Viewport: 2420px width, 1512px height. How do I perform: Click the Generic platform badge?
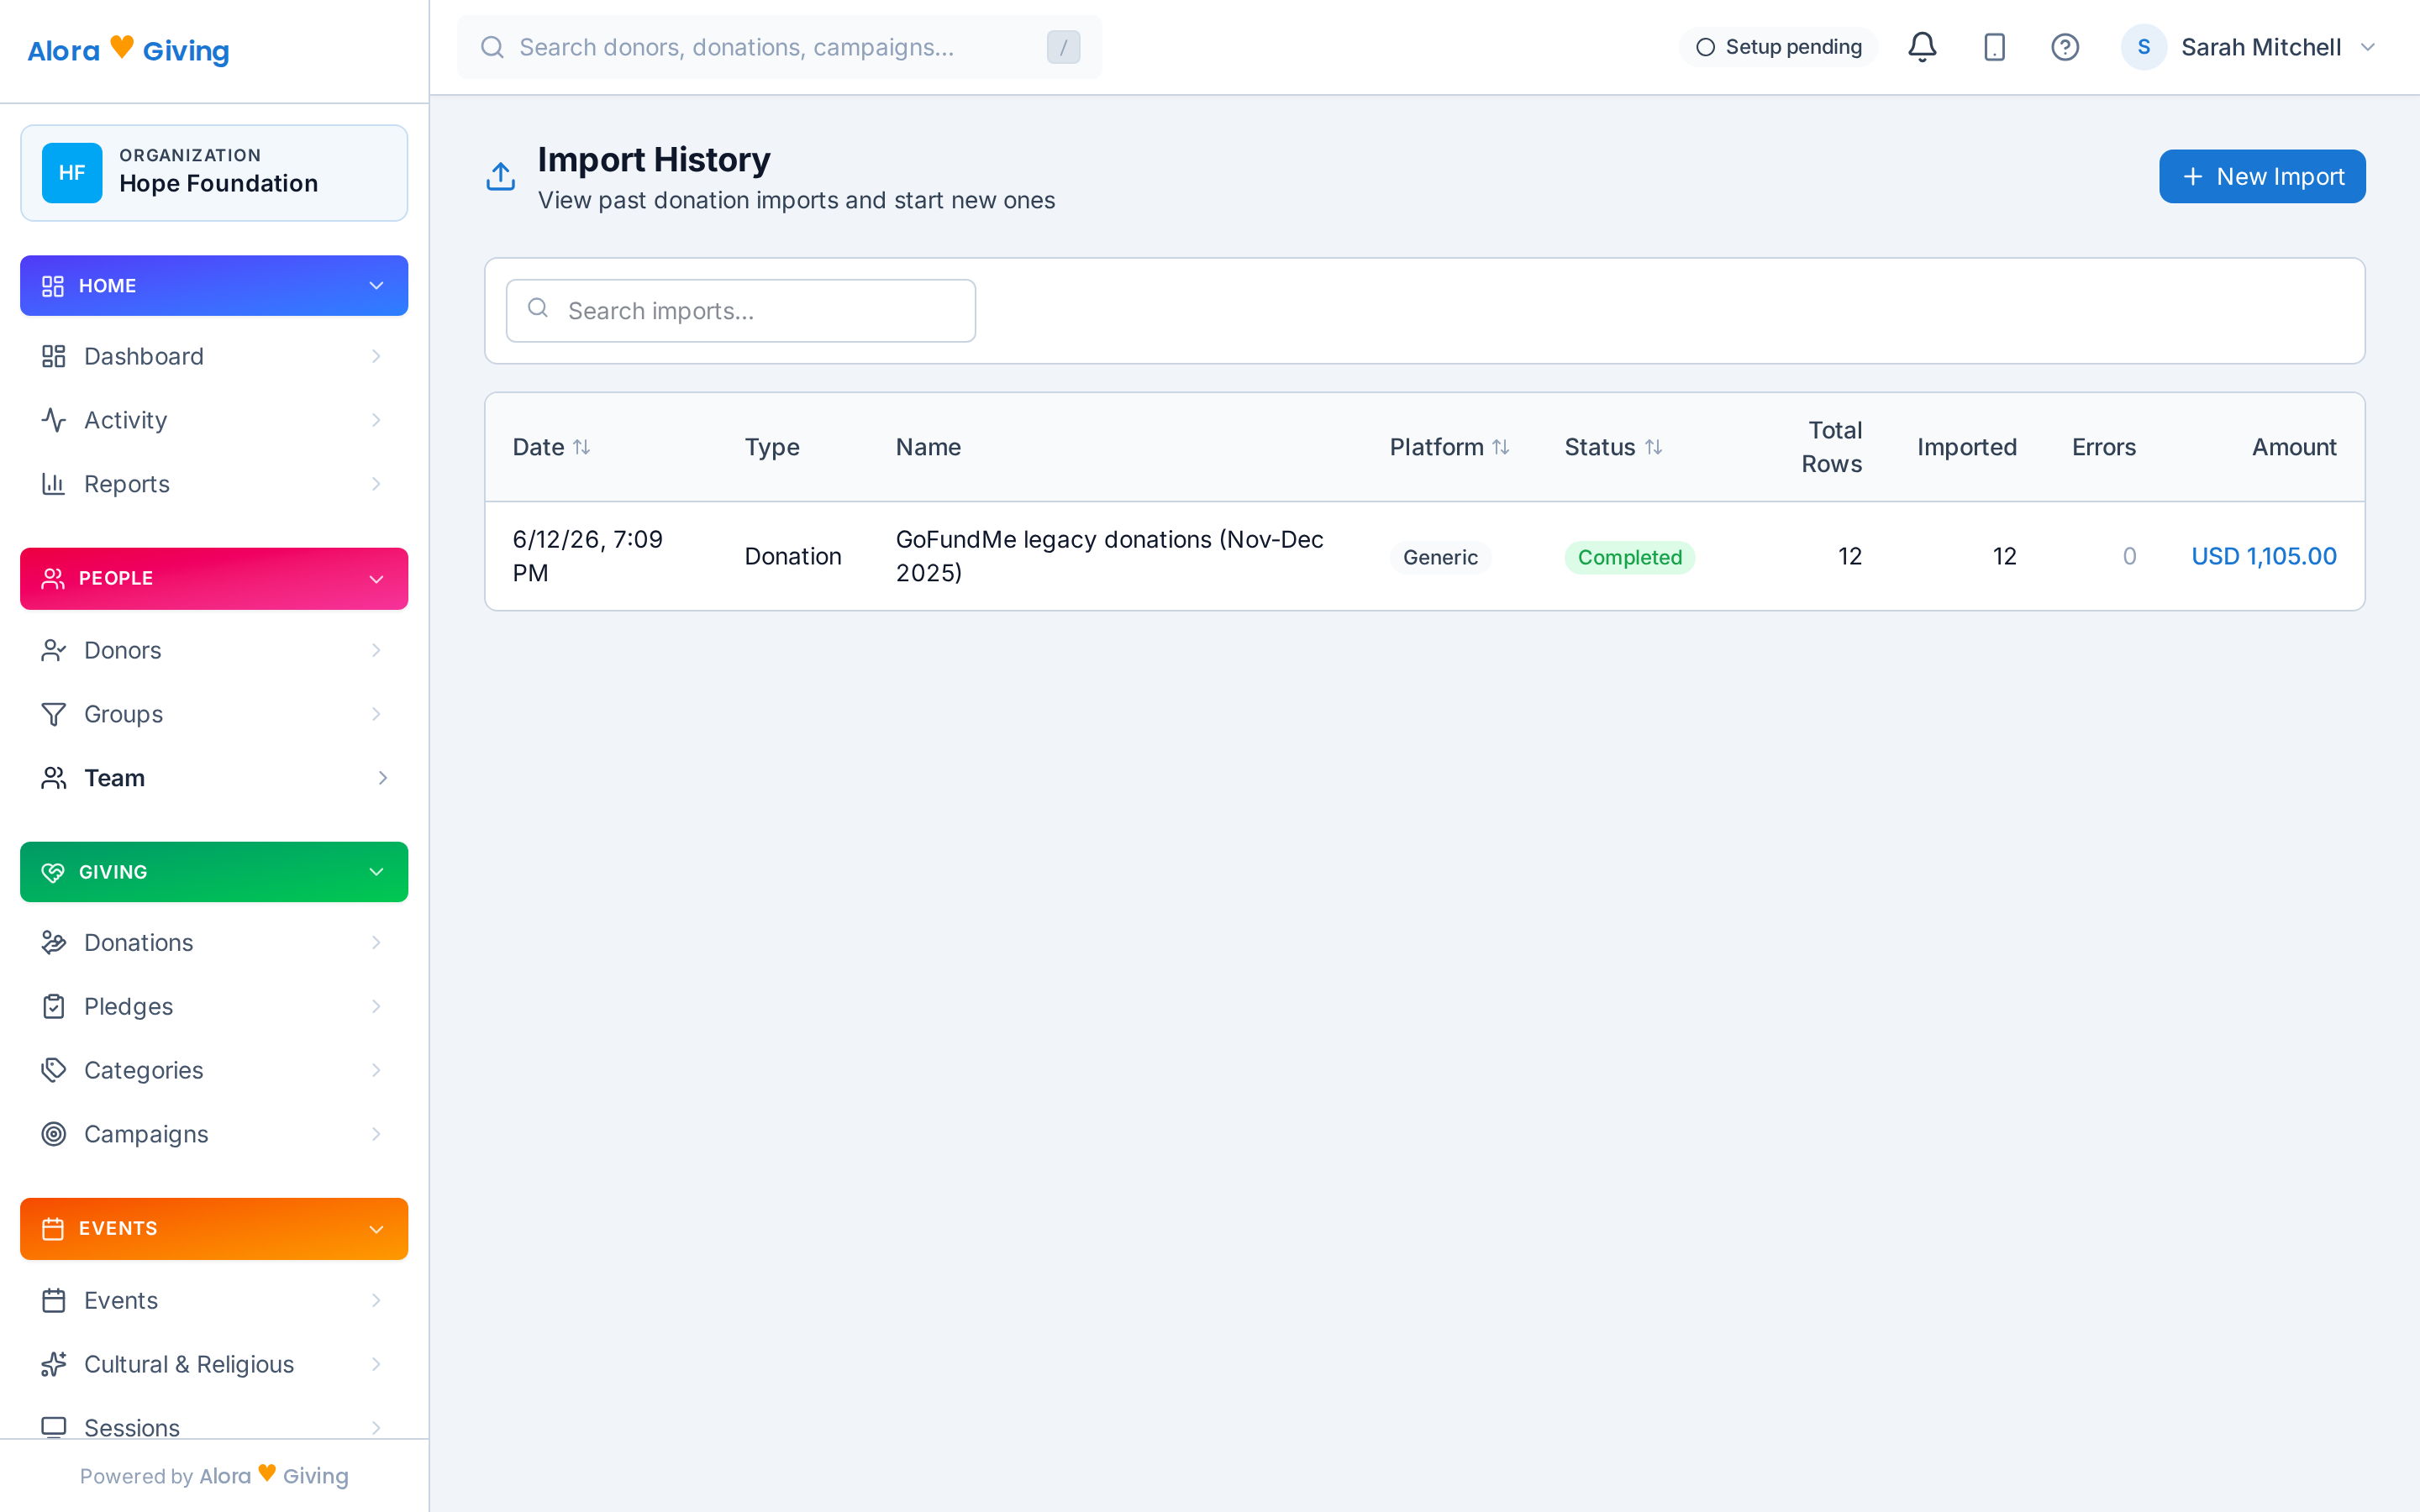(x=1440, y=557)
